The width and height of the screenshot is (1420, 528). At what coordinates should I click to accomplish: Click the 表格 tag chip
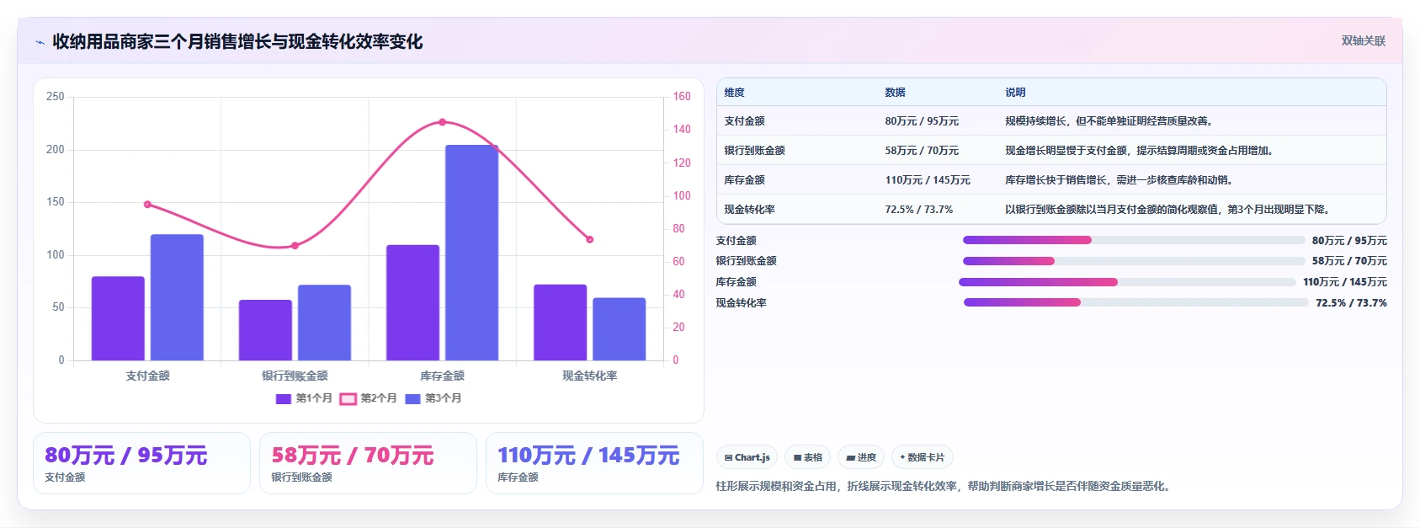807,457
